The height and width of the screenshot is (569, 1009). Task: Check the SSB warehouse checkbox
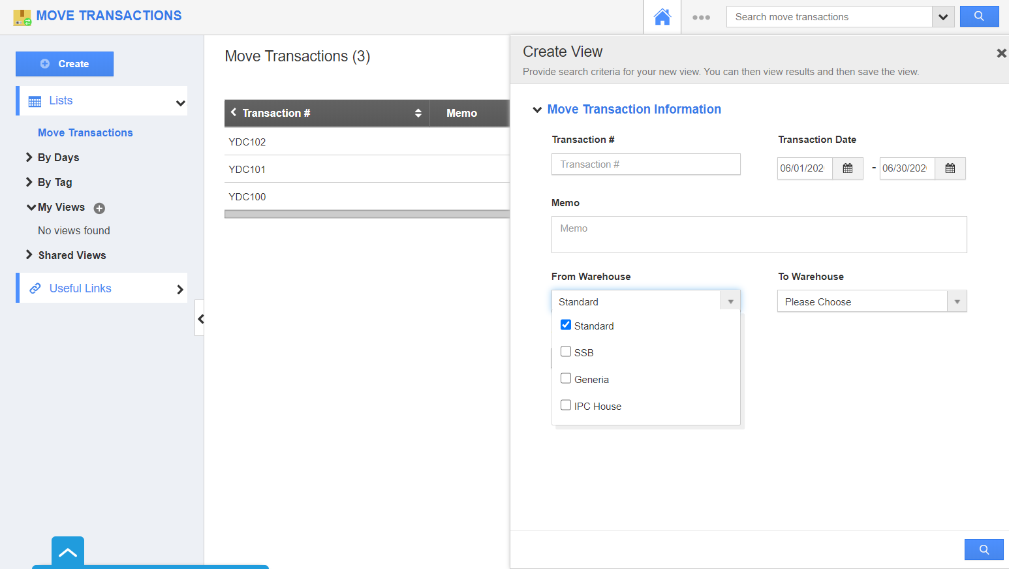pos(565,351)
